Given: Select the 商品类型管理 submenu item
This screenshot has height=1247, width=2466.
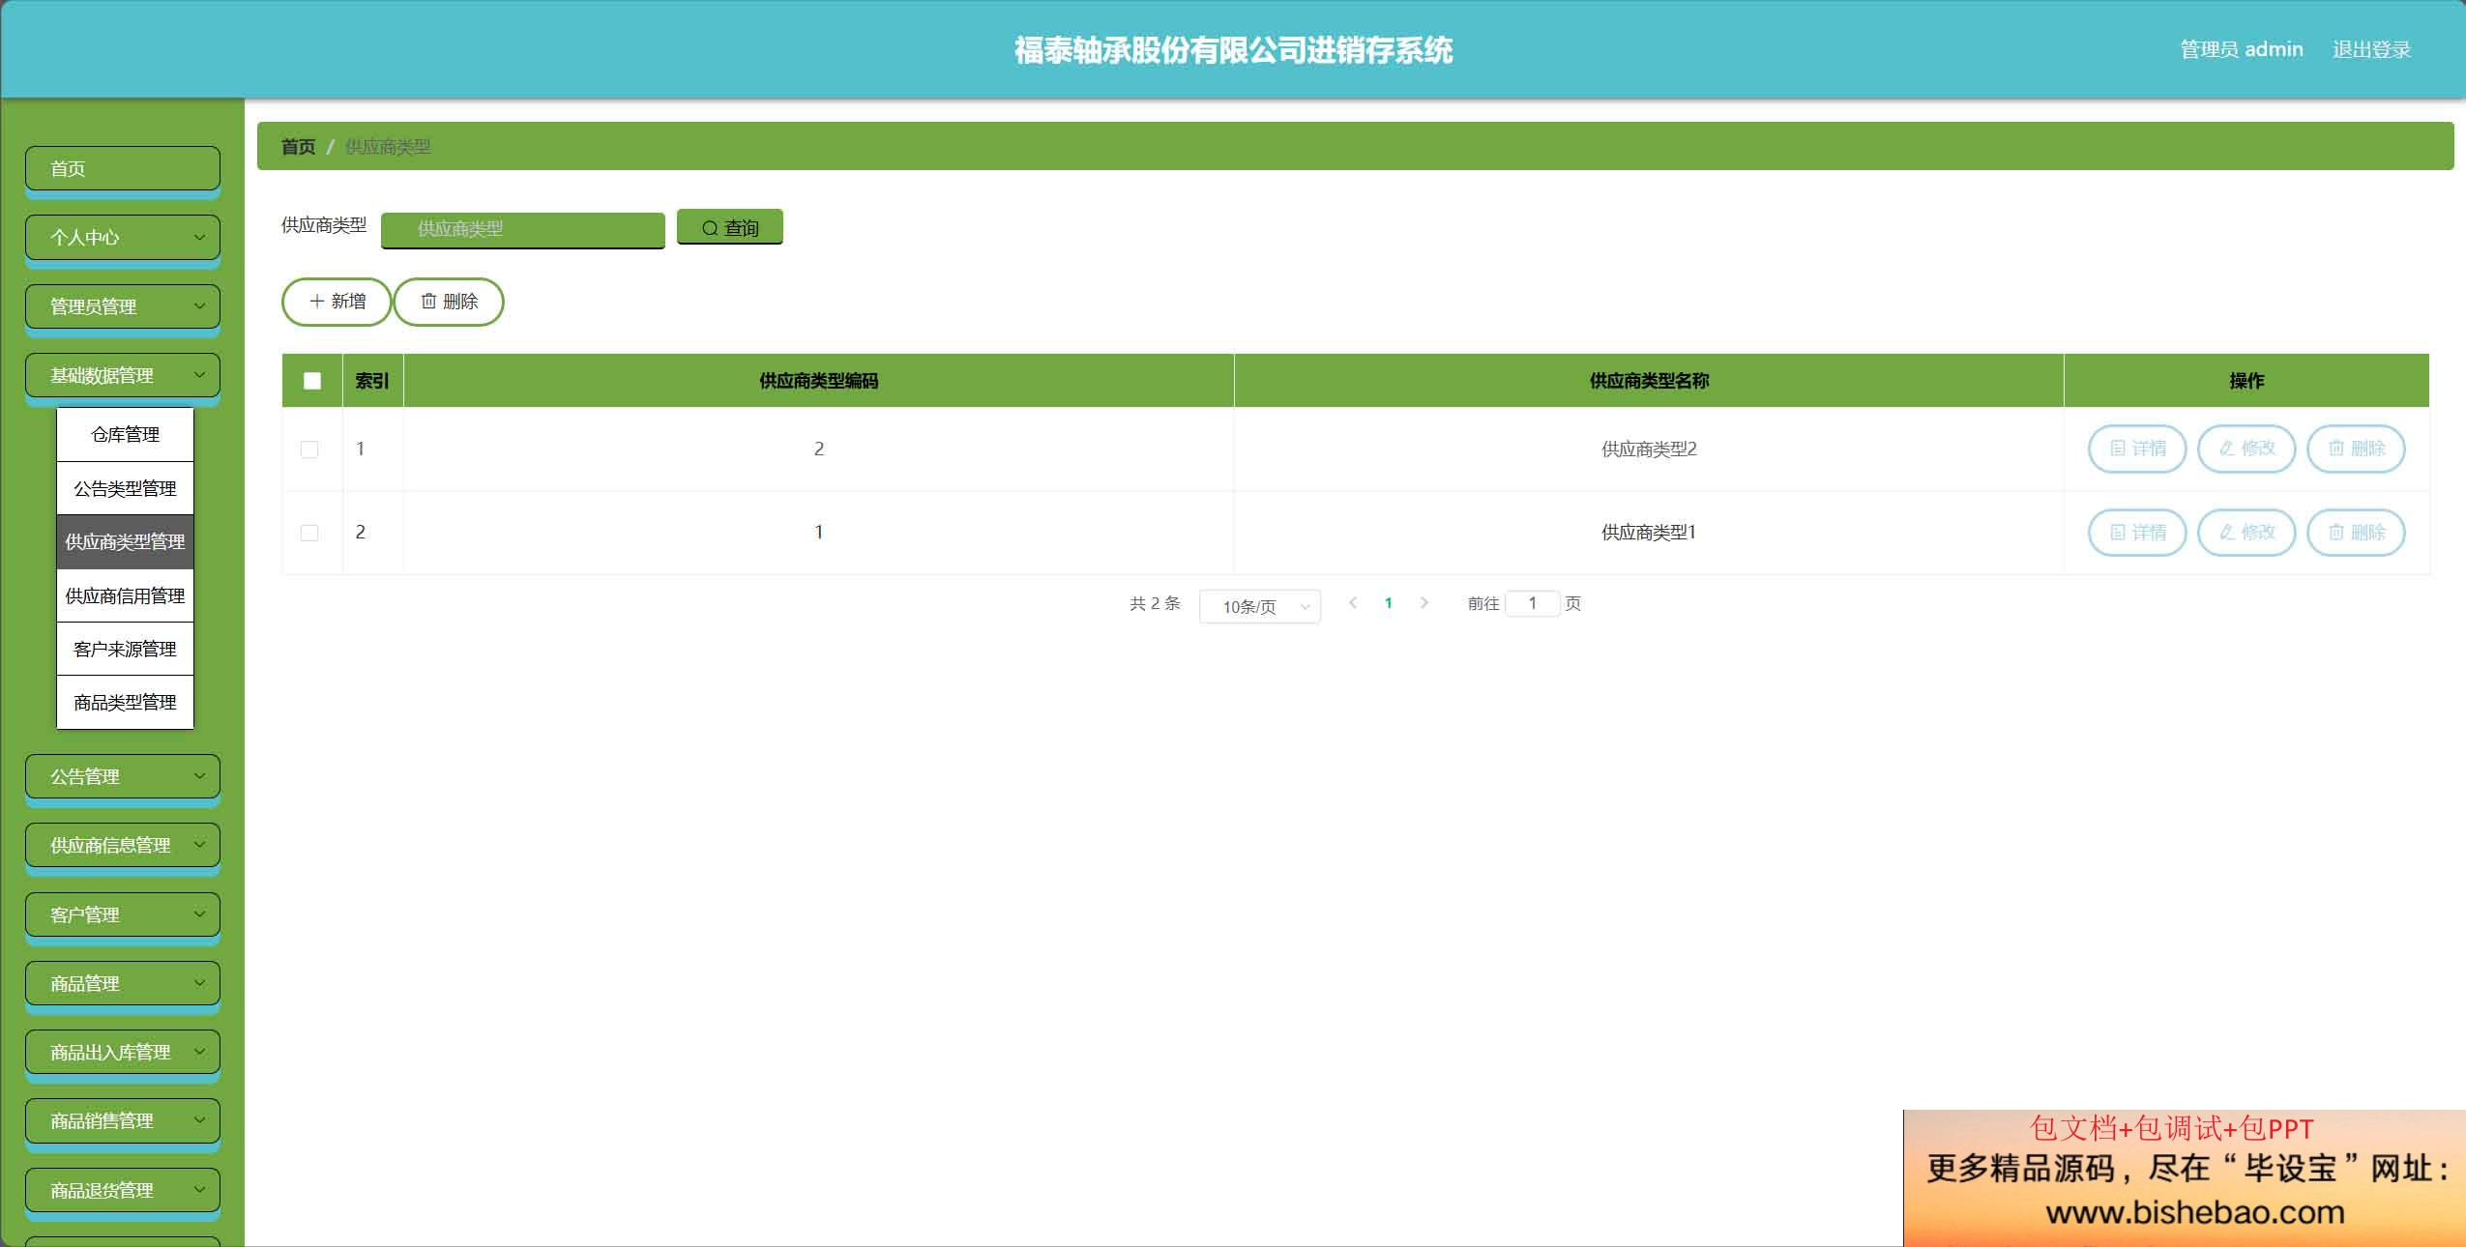Looking at the screenshot, I should (126, 702).
